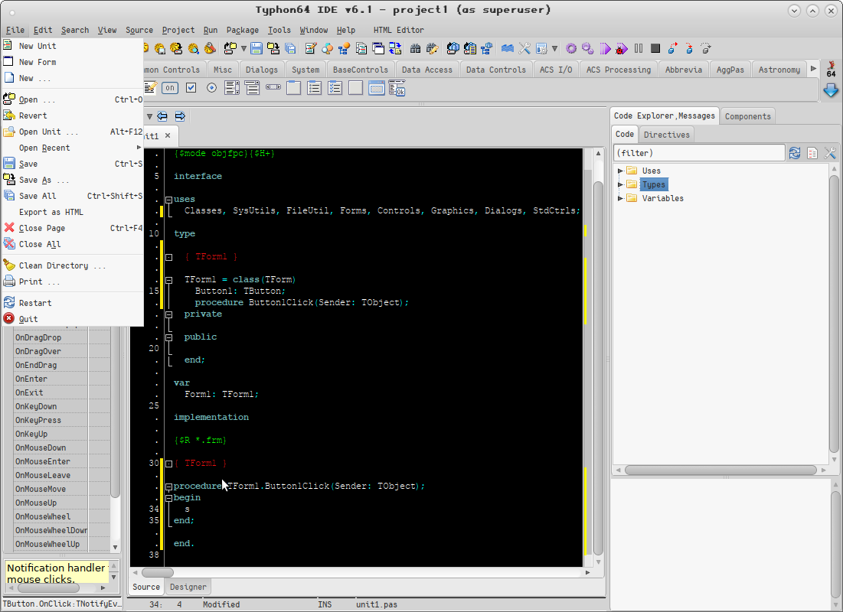Viewport: 843px width, 612px height.
Task: Select the radio button component in the palette
Action: tap(211, 87)
